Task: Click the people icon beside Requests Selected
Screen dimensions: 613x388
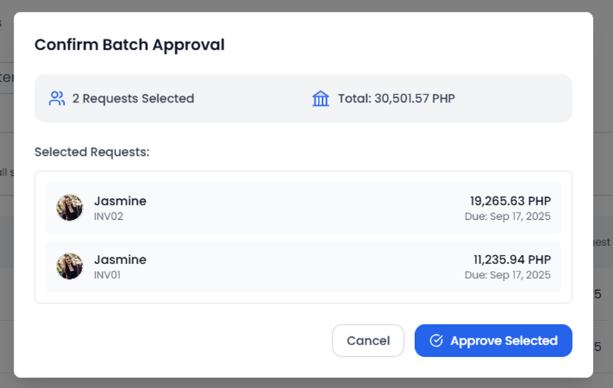Action: click(57, 99)
